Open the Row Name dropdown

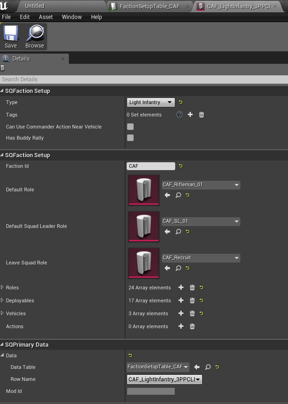click(165, 380)
